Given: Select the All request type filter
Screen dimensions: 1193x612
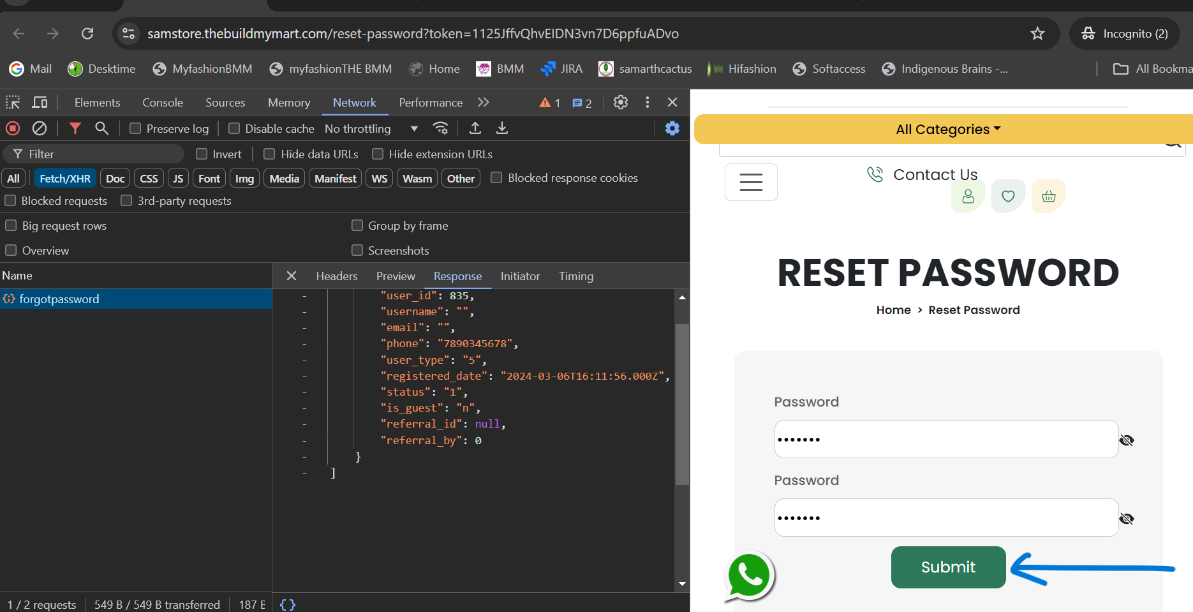Looking at the screenshot, I should [13, 179].
